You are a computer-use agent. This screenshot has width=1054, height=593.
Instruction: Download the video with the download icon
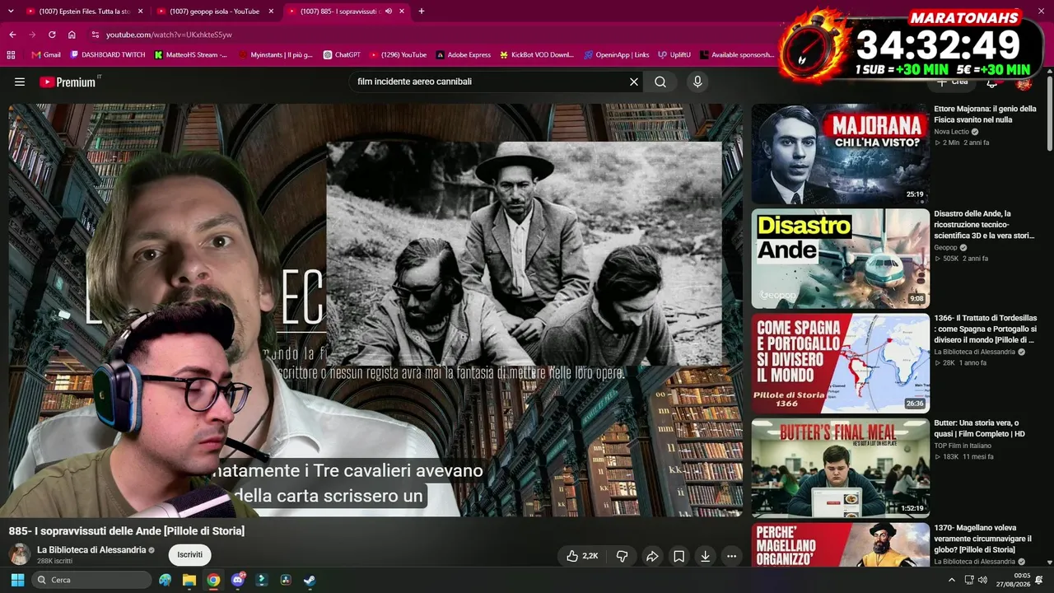[705, 556]
